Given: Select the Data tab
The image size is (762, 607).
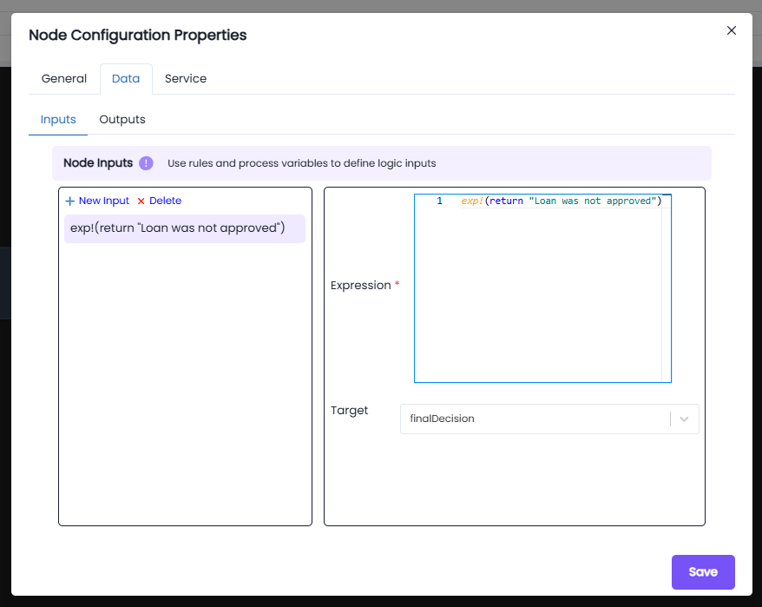Looking at the screenshot, I should click(x=126, y=79).
